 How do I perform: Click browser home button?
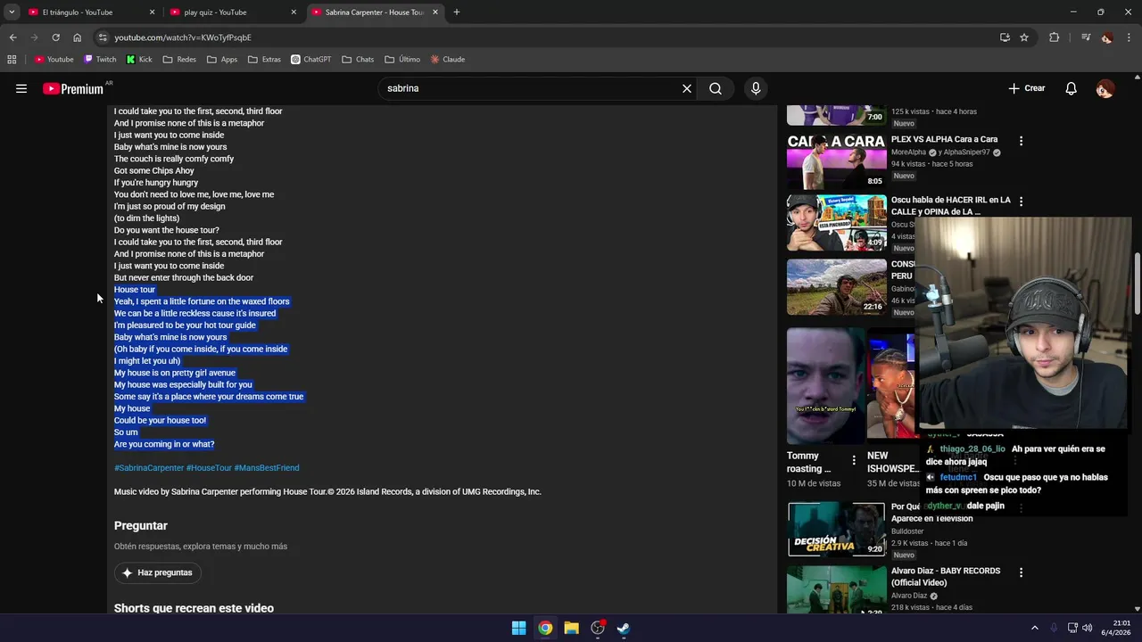78,37
